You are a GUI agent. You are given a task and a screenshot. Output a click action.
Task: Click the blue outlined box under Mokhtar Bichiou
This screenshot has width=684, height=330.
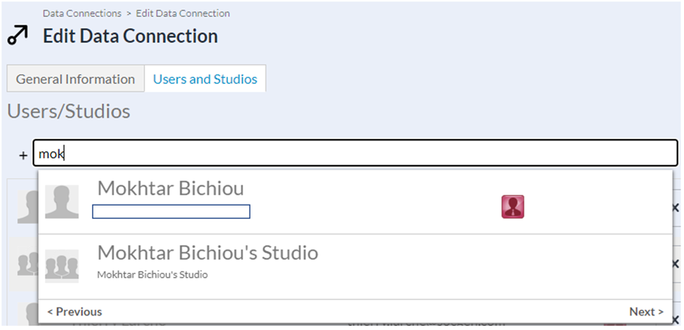tap(171, 211)
